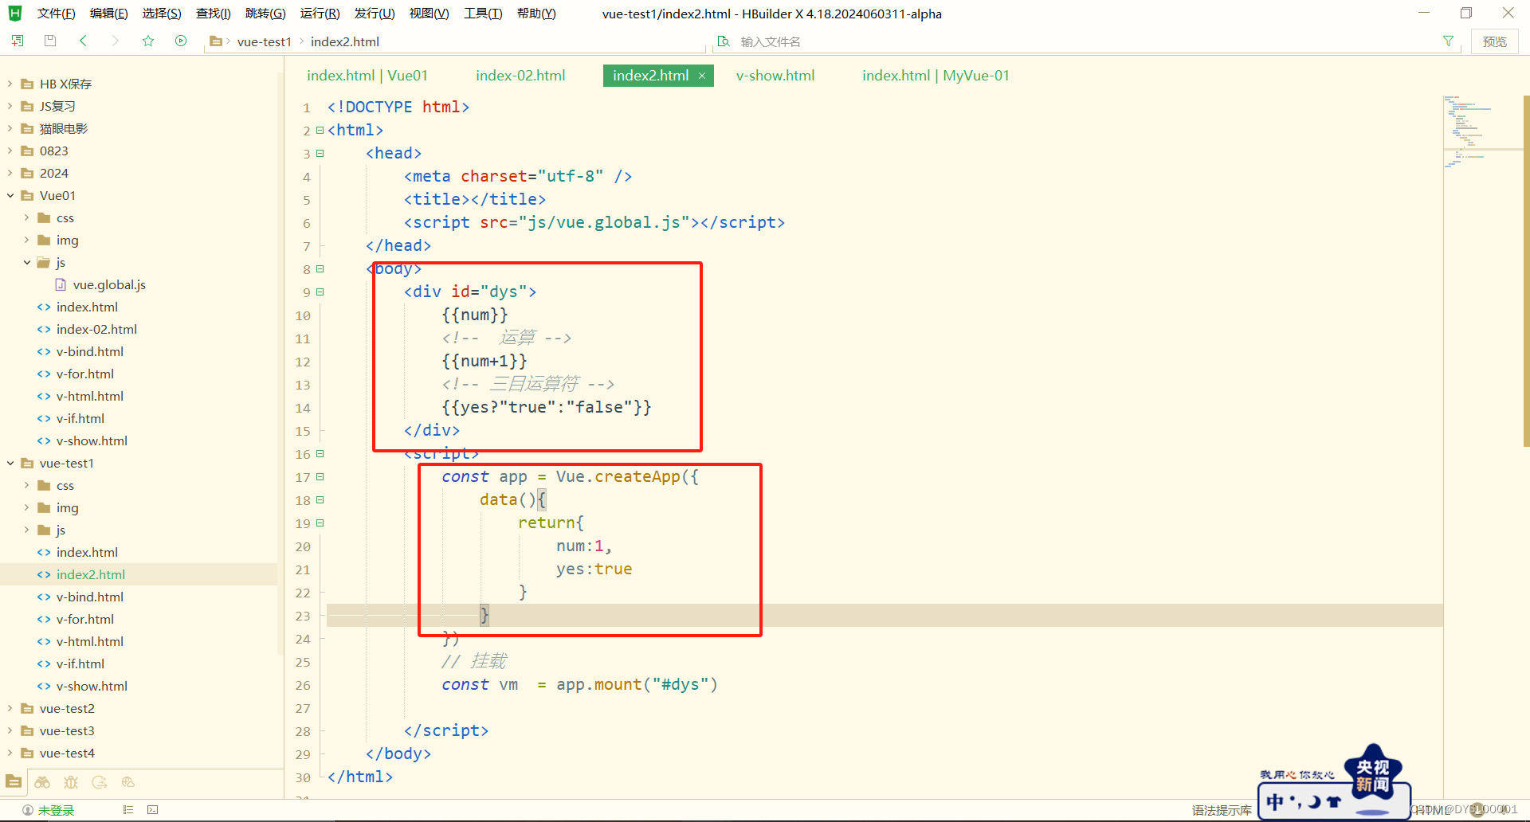The height and width of the screenshot is (822, 1530).
Task: Open the cloud globe panel icon
Action: pos(128,782)
